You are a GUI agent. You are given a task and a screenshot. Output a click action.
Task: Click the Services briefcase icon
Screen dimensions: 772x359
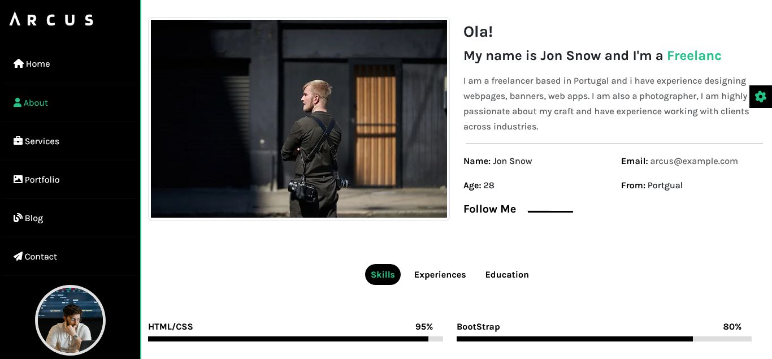(x=18, y=141)
